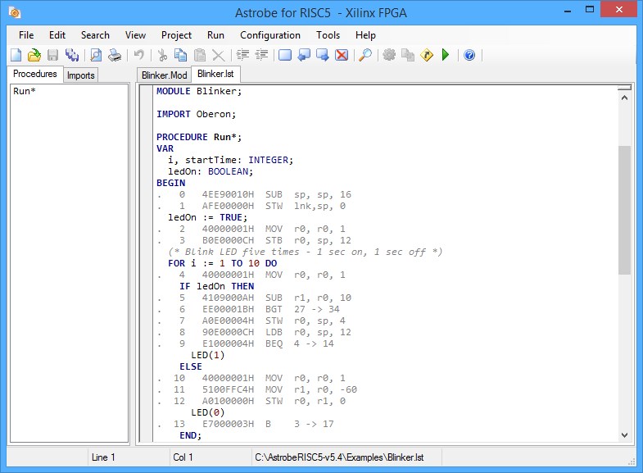Click the Compile gear icon

(389, 55)
